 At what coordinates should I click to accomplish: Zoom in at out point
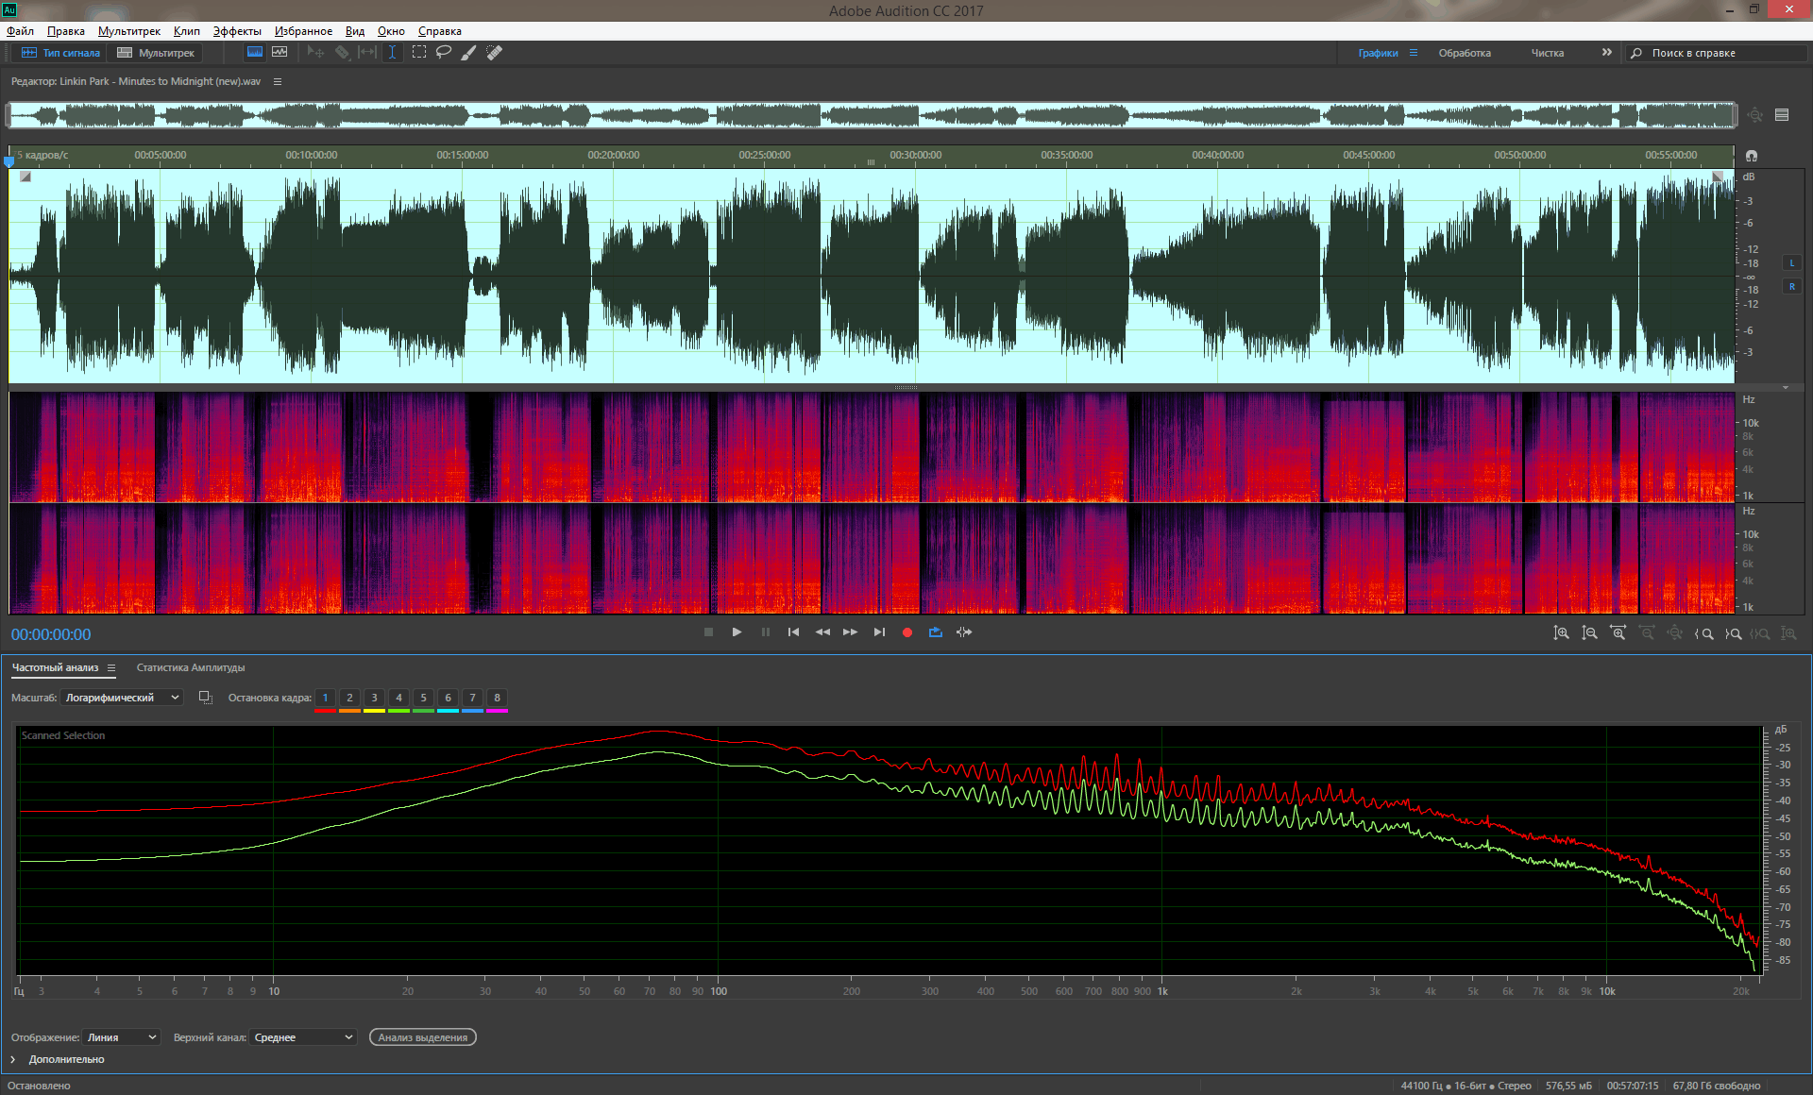point(1733,633)
